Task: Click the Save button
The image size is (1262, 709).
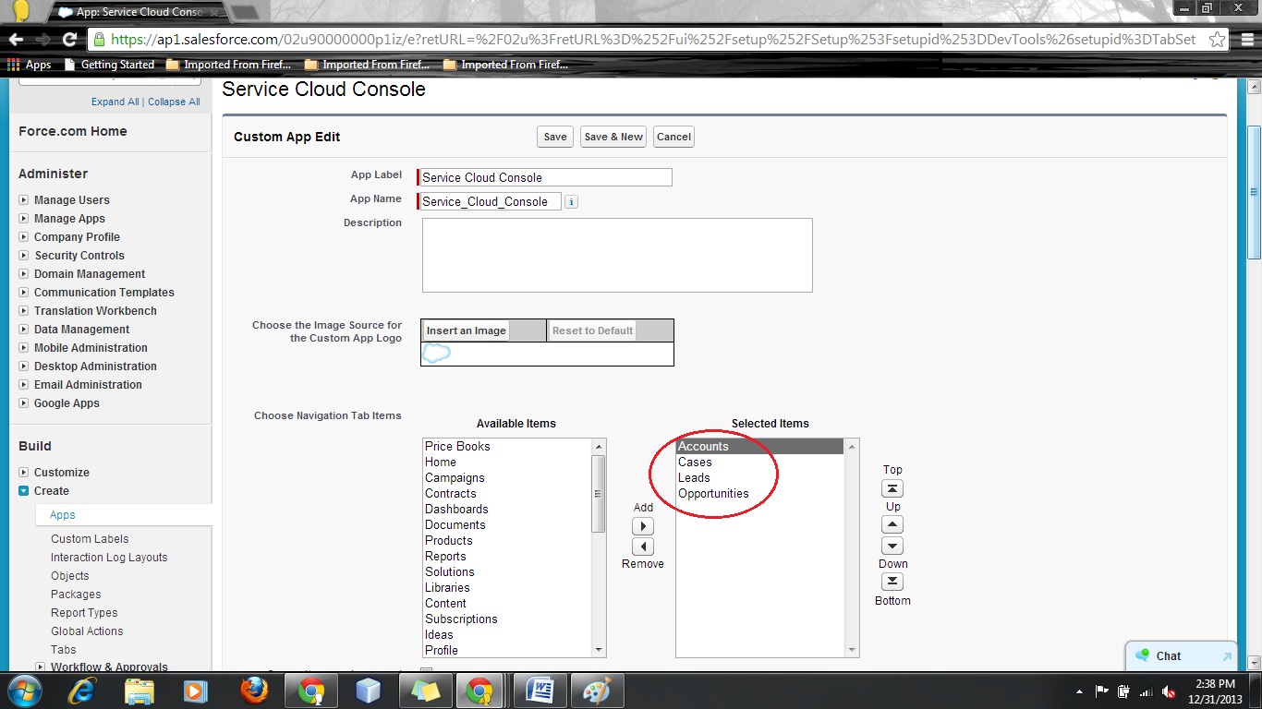Action: [x=555, y=137]
